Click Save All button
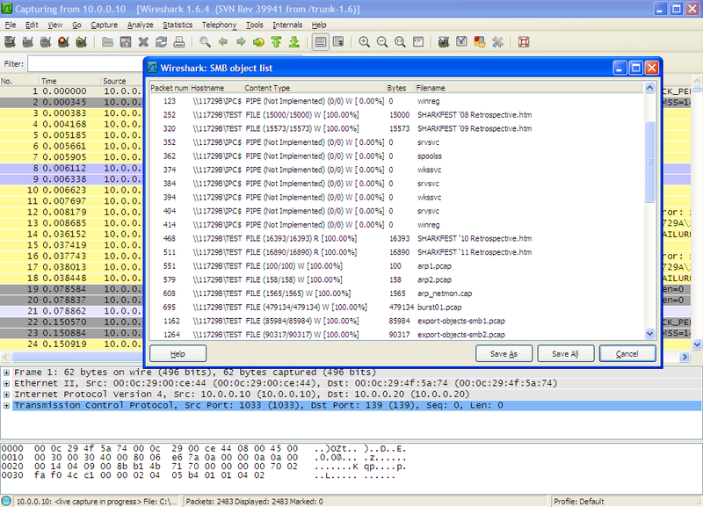The image size is (703, 507). tap(565, 354)
